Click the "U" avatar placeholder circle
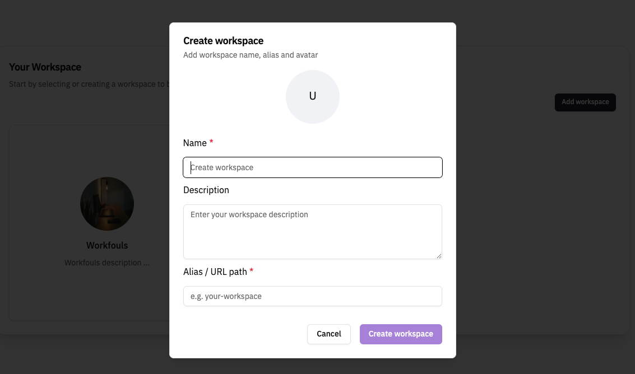Image resolution: width=635 pixels, height=374 pixels. pyautogui.click(x=313, y=96)
